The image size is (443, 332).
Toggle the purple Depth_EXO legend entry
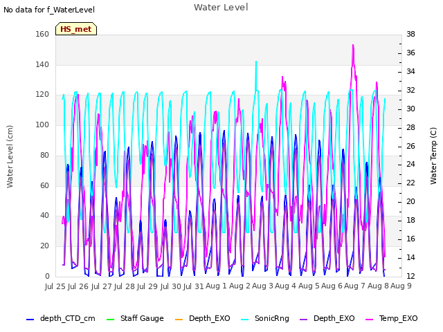click(327, 318)
